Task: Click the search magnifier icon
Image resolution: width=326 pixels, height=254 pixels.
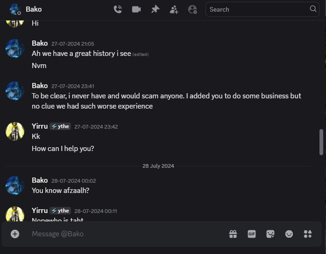Action: pyautogui.click(x=313, y=9)
